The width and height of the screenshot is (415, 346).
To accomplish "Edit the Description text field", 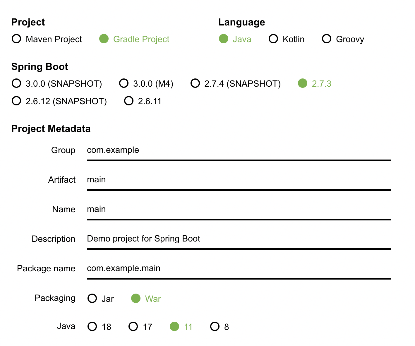I will pyautogui.click(x=239, y=239).
